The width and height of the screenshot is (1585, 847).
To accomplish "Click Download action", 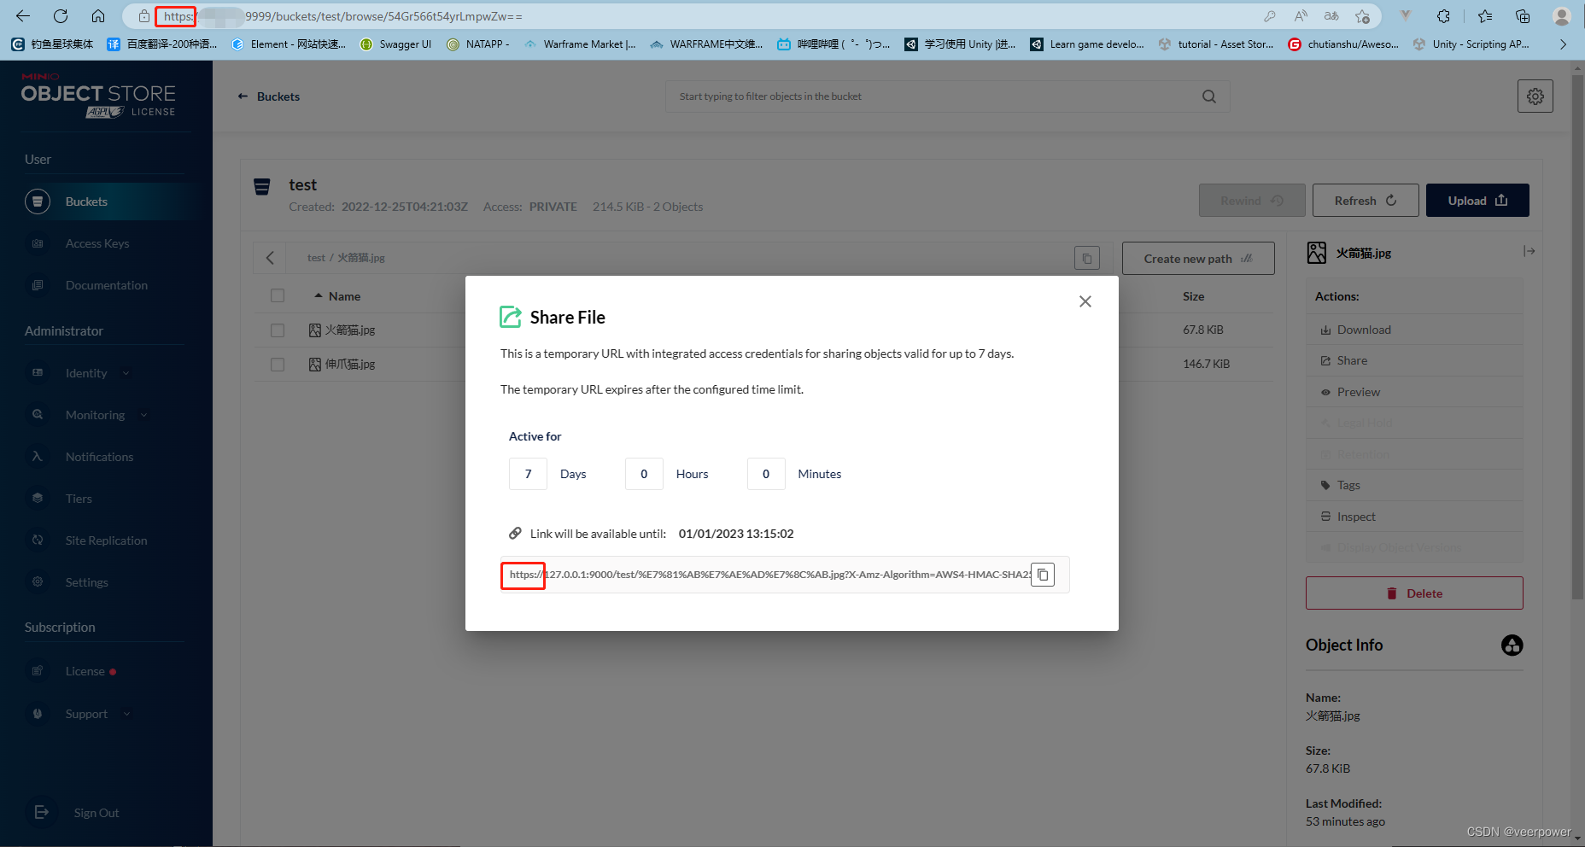I will (x=1415, y=330).
